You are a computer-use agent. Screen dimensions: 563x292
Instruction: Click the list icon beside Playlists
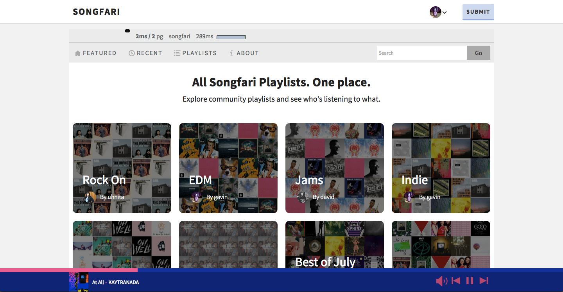[x=177, y=53]
